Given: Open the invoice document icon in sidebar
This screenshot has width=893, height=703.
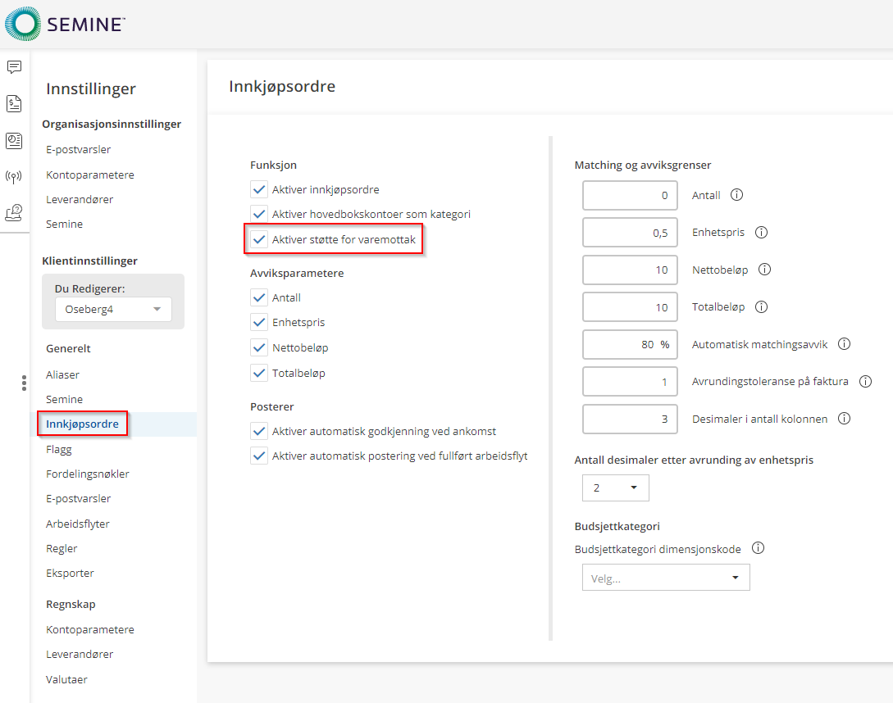Looking at the screenshot, I should pyautogui.click(x=14, y=104).
